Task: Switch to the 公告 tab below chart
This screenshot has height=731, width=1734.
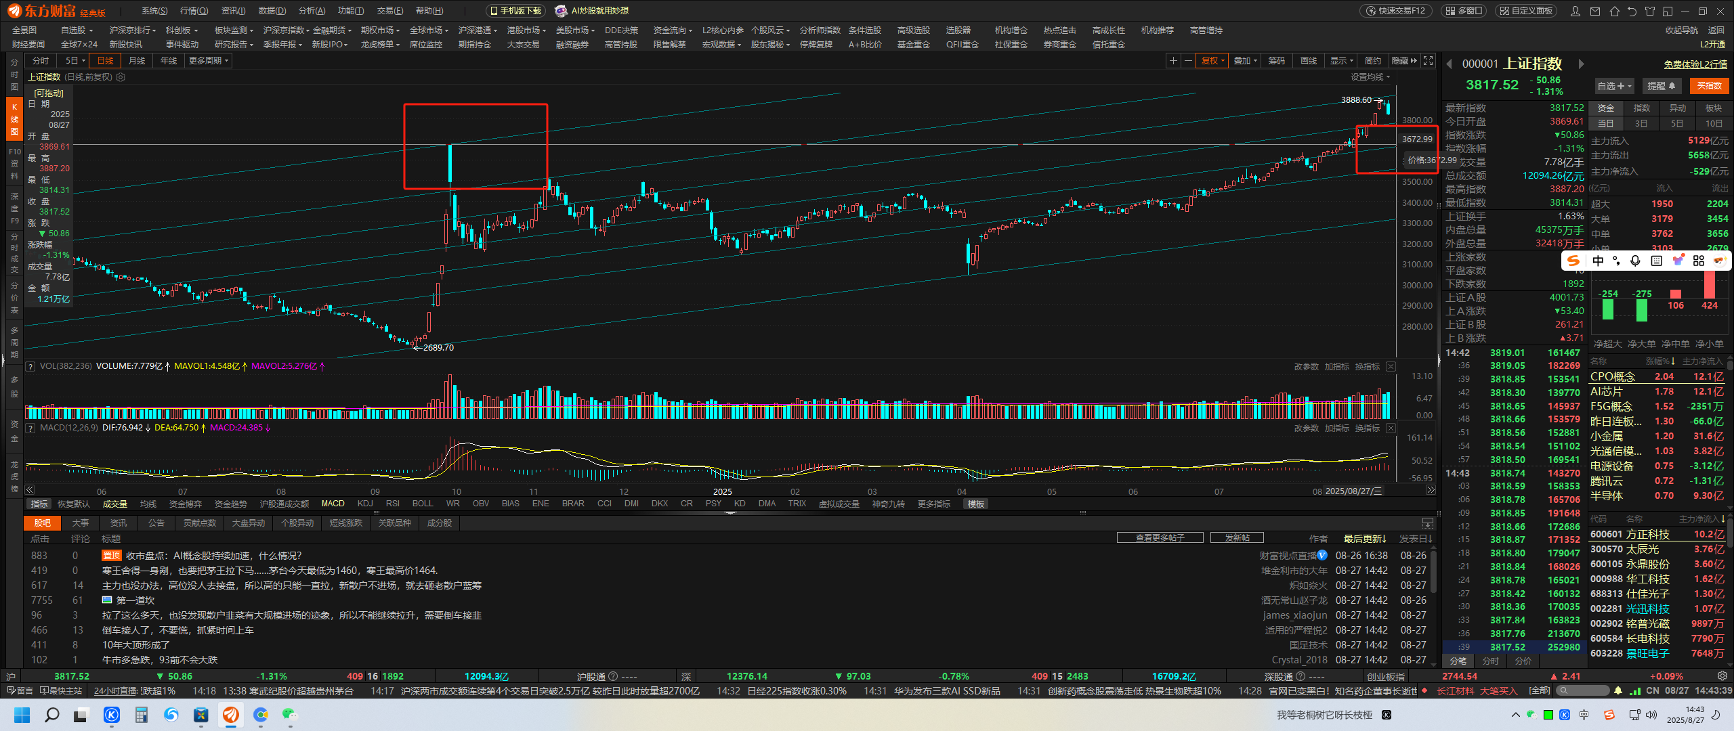Action: tap(156, 523)
